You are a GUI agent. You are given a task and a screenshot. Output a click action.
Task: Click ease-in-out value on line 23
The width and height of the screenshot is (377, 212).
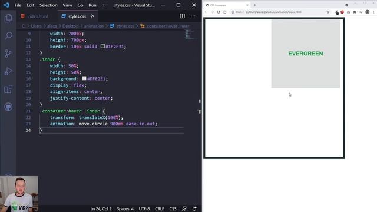coord(140,124)
